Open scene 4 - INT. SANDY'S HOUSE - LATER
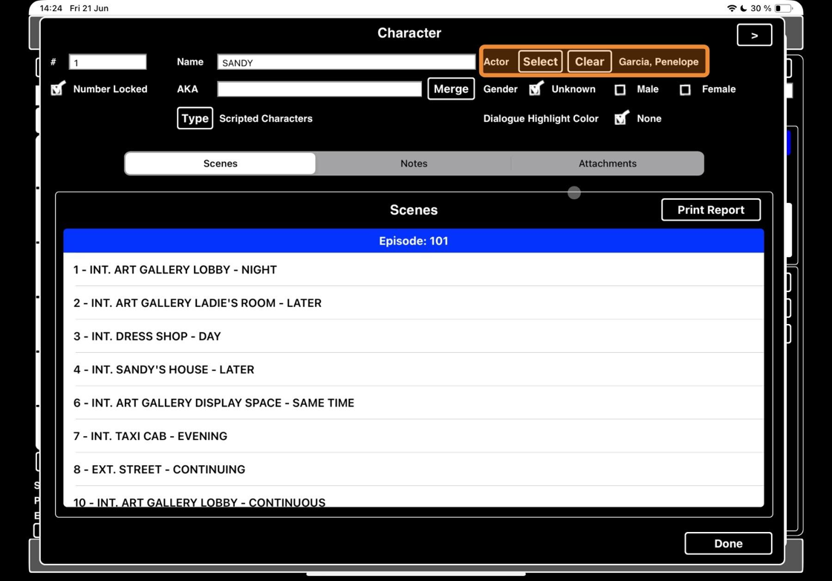The width and height of the screenshot is (832, 581). click(413, 369)
